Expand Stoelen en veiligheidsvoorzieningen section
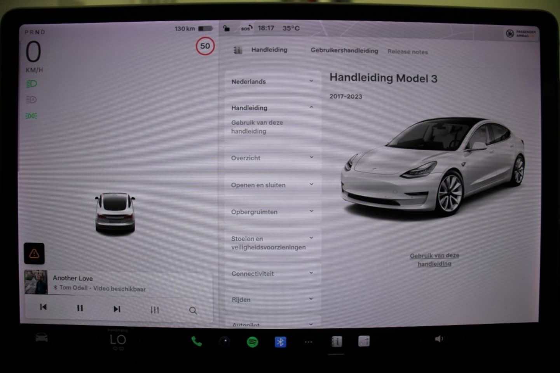The width and height of the screenshot is (560, 373). pos(273,243)
